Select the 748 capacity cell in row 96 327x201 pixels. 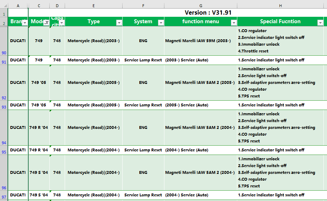coord(57,173)
